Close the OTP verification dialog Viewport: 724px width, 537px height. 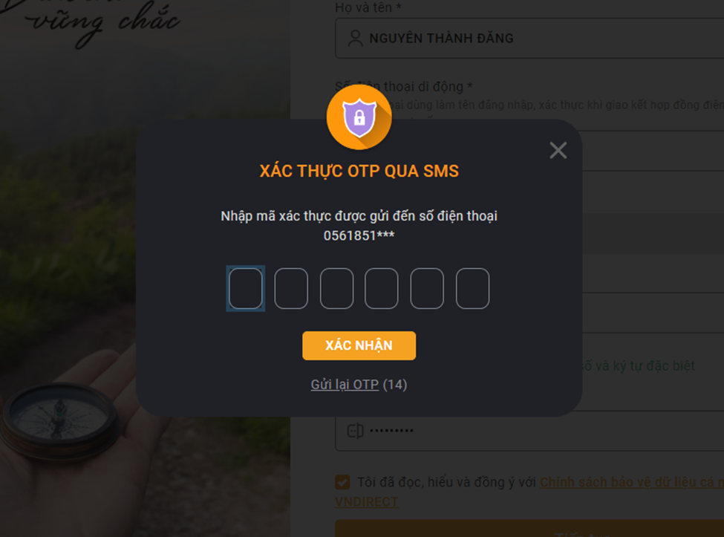pos(558,150)
